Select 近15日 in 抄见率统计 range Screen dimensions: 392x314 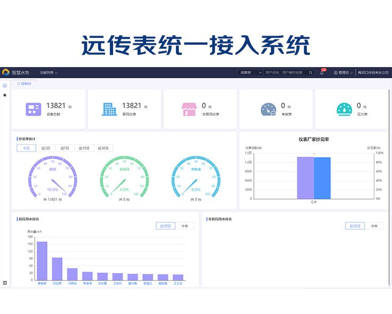click(x=84, y=148)
